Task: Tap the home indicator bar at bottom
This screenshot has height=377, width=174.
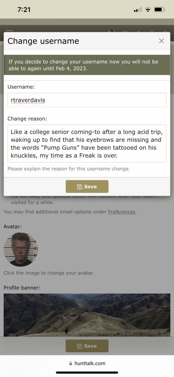Action: [87, 372]
